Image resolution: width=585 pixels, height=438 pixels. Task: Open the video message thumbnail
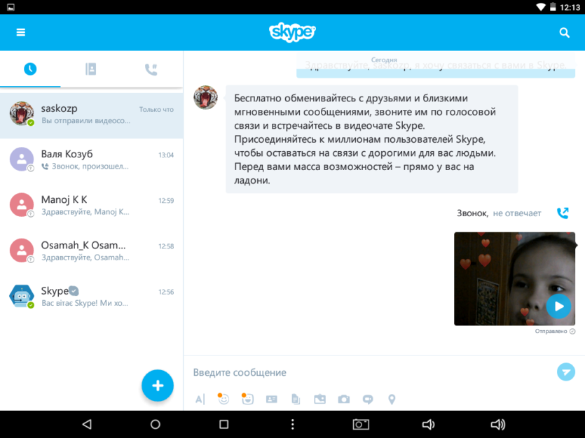[514, 278]
